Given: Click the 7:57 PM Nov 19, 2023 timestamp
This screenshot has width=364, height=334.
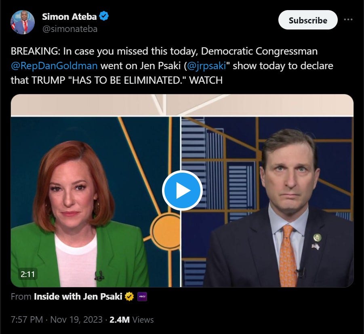Looking at the screenshot, I should coord(57,319).
